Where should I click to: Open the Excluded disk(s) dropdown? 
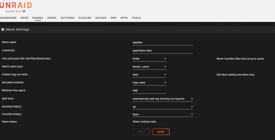(163, 115)
